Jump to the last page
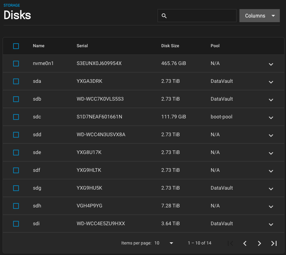 tap(274, 243)
